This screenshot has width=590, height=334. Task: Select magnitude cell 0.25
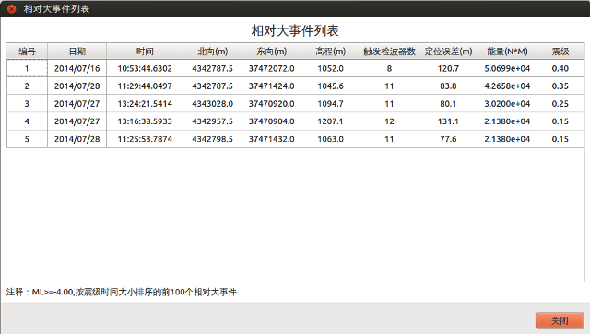tap(560, 104)
